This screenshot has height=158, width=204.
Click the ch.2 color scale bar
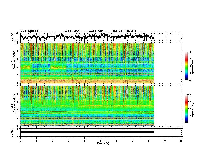point(186,109)
